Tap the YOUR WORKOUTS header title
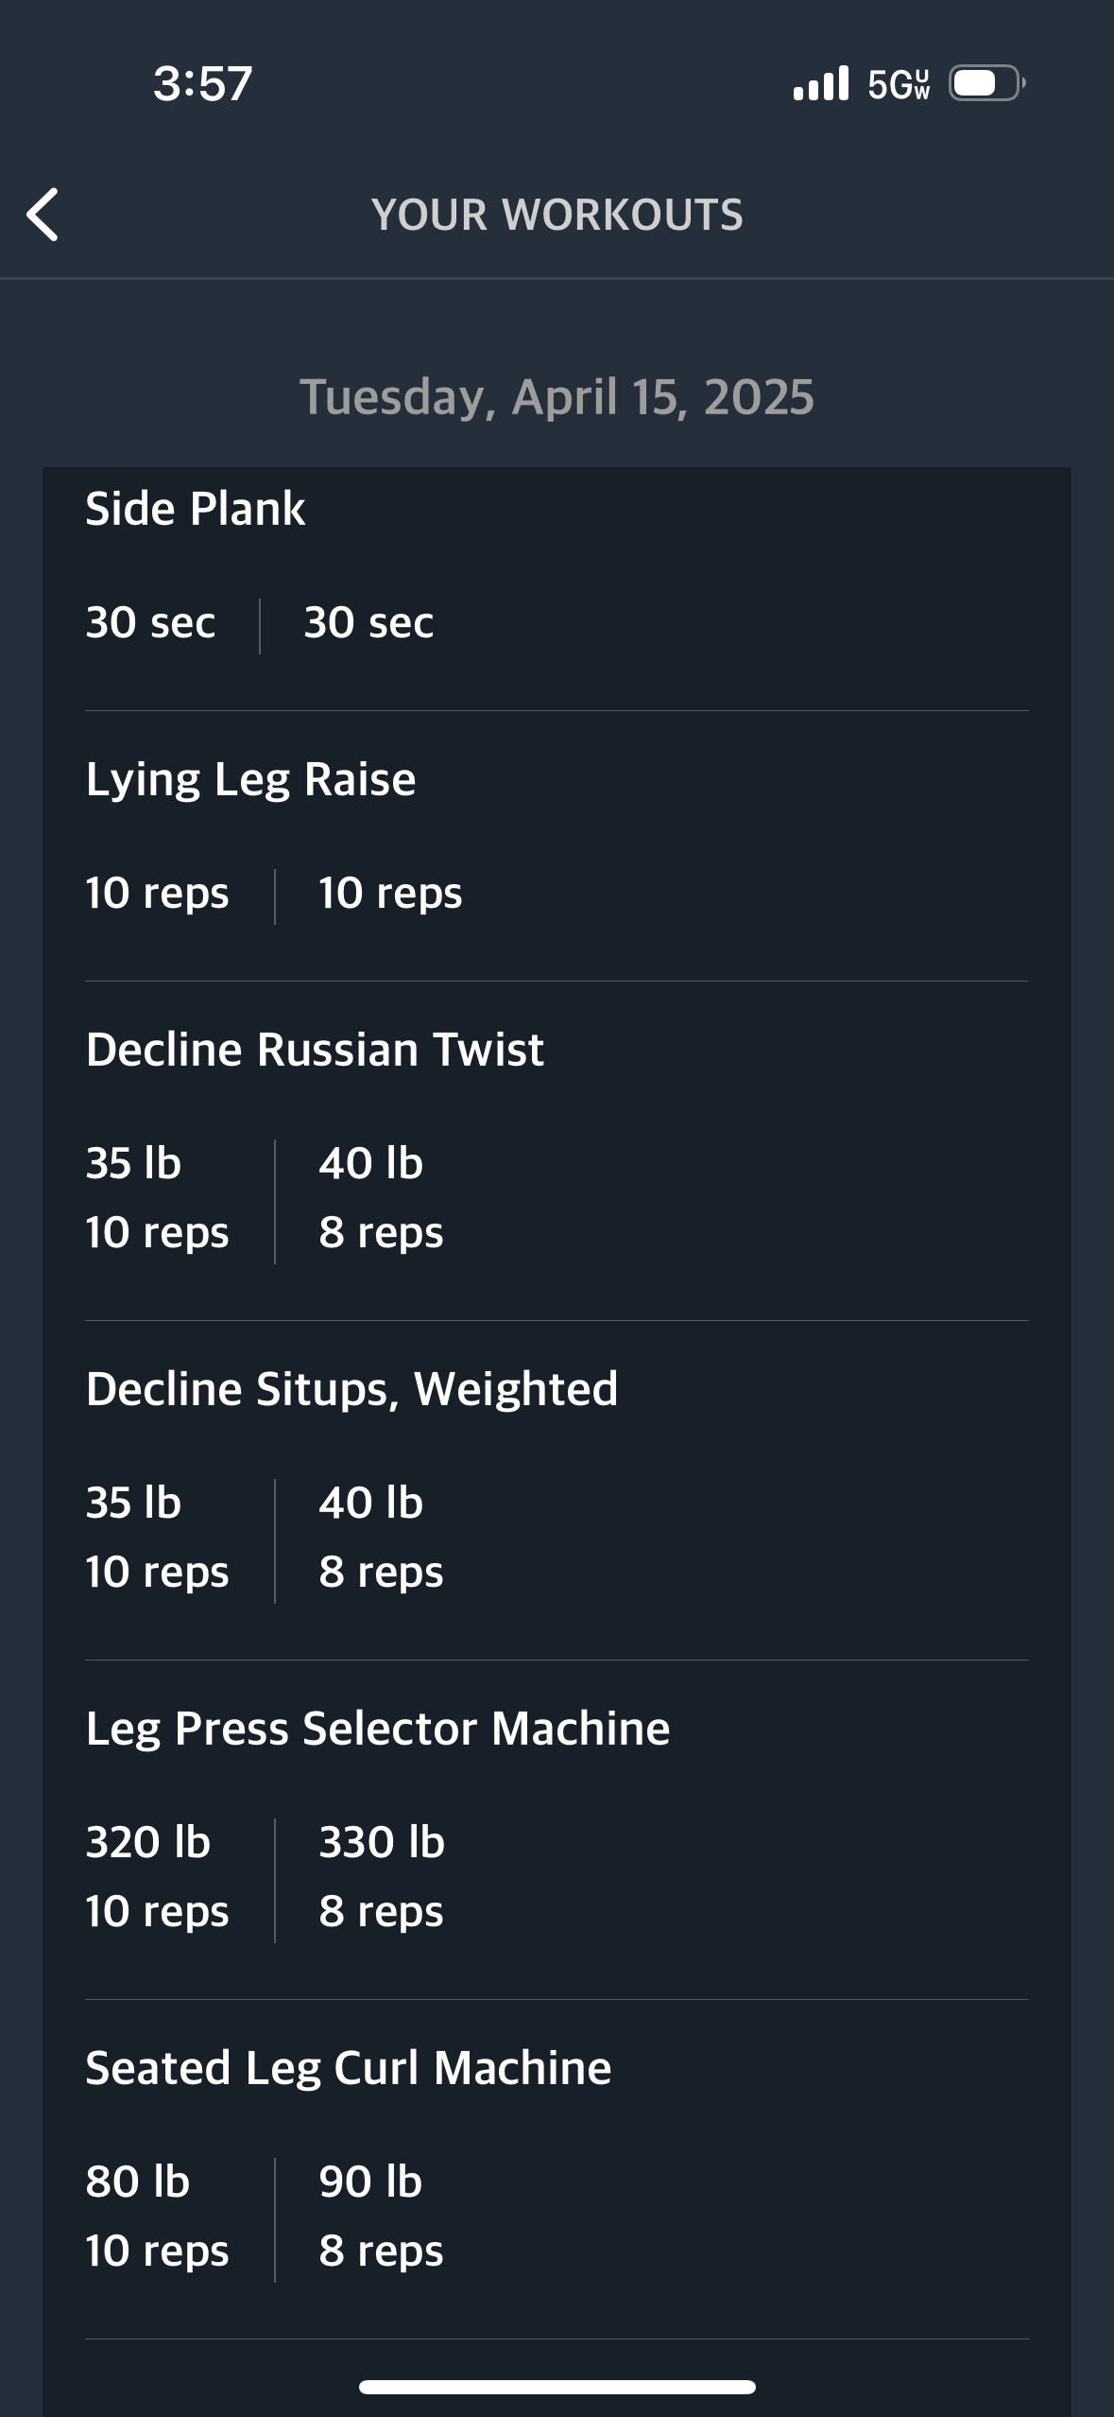1114x2417 pixels. 557,215
